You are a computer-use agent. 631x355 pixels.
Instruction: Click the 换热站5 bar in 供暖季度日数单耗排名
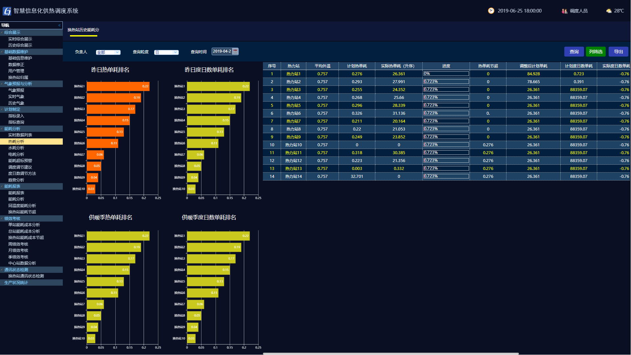tap(206, 281)
